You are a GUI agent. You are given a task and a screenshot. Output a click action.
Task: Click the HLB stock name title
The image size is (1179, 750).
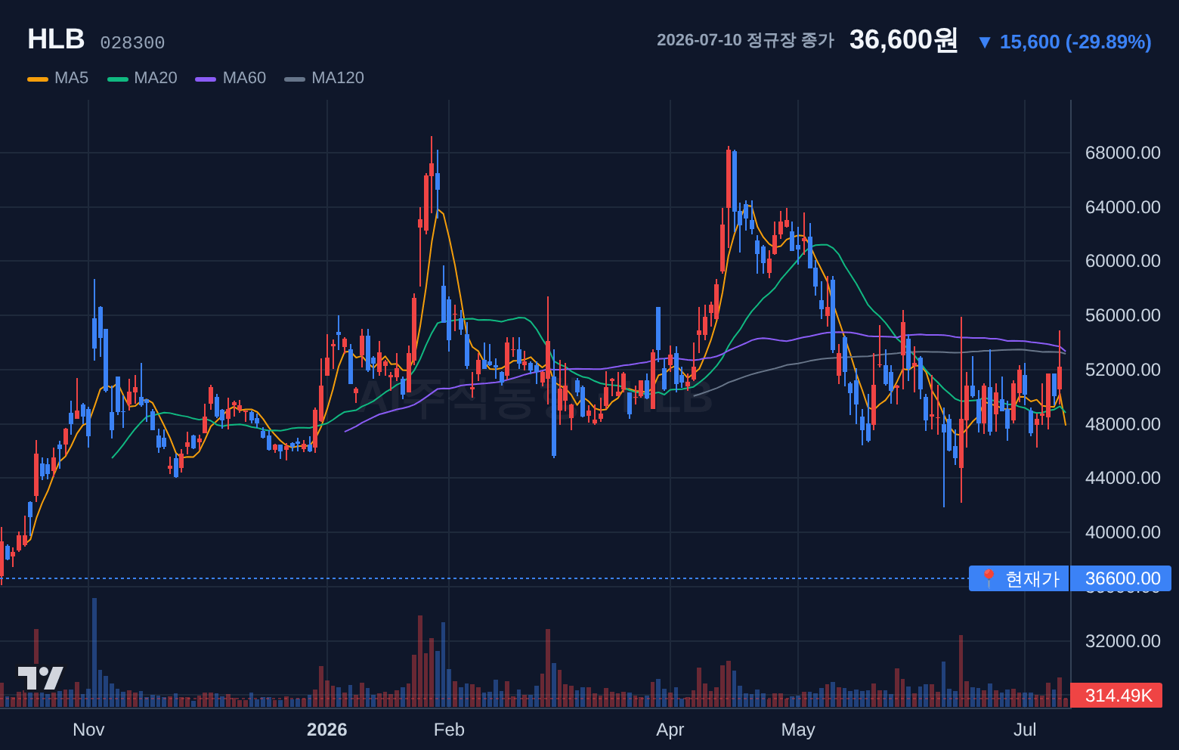click(56, 39)
